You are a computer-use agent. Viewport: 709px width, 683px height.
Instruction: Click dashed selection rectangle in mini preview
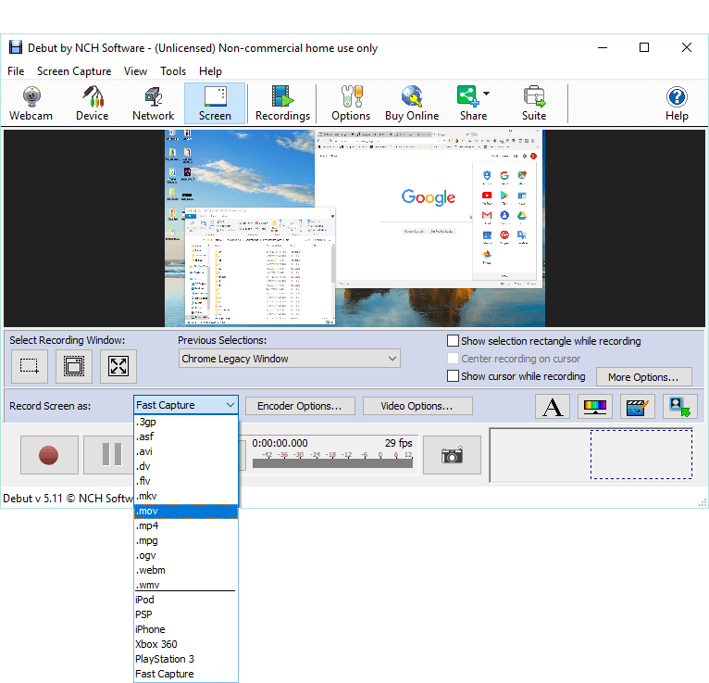[x=641, y=454]
